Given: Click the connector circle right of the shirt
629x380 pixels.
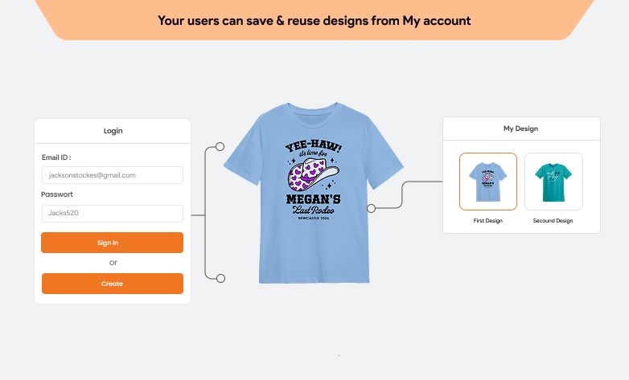Looking at the screenshot, I should [x=371, y=208].
